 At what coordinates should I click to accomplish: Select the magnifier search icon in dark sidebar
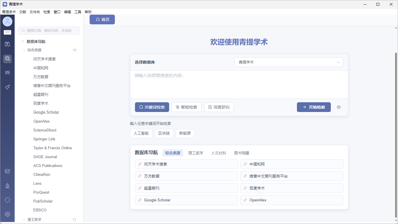(x=7, y=59)
